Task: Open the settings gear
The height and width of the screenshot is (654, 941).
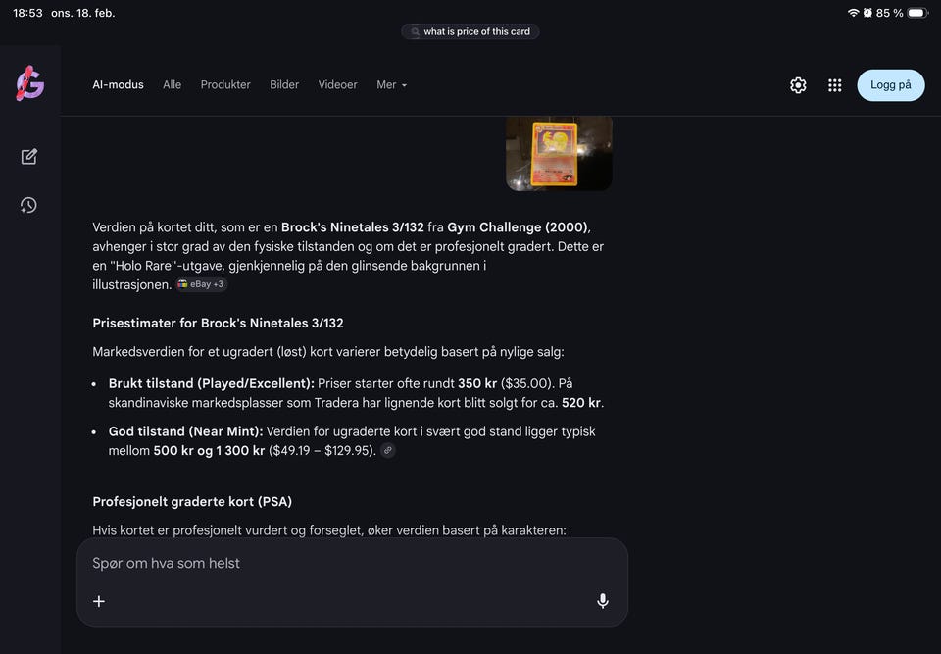Action: point(798,85)
